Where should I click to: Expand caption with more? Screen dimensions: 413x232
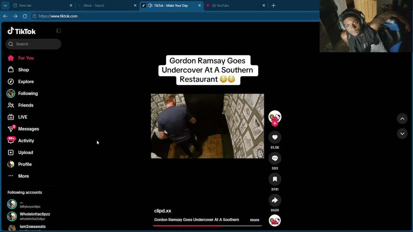pyautogui.click(x=255, y=220)
